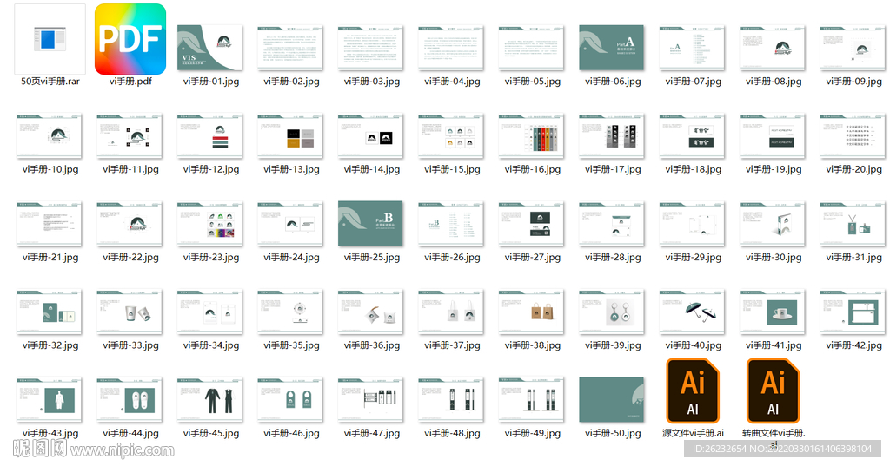Select thumbnail vi手册-20.jpg
Screen dimensions: 890x466
[x=853, y=136]
